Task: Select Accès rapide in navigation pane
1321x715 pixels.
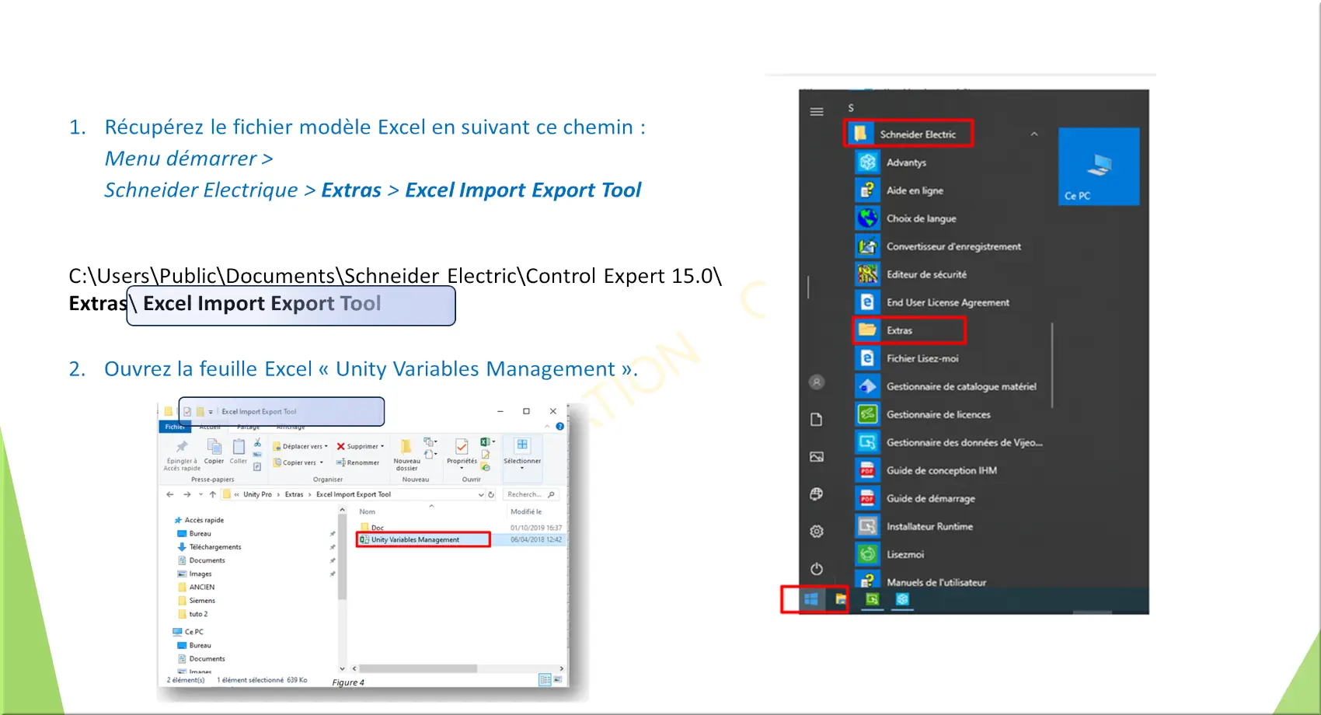Action: [x=200, y=520]
